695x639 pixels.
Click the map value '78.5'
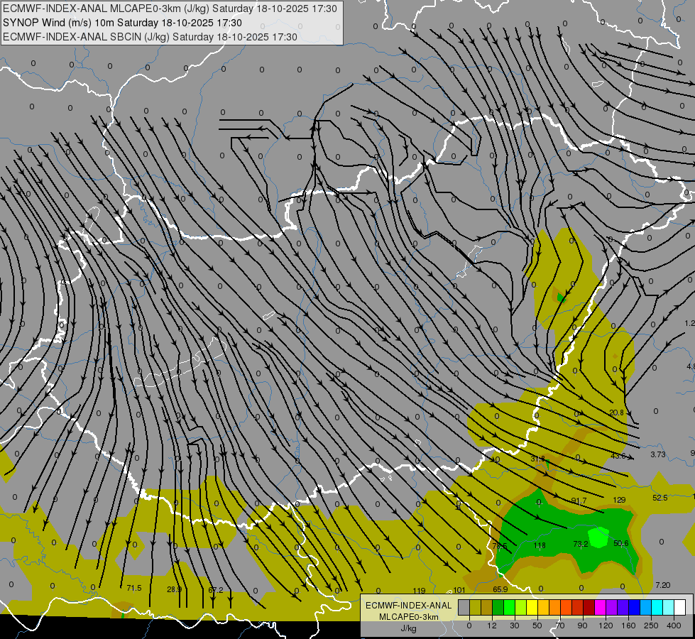coord(500,546)
